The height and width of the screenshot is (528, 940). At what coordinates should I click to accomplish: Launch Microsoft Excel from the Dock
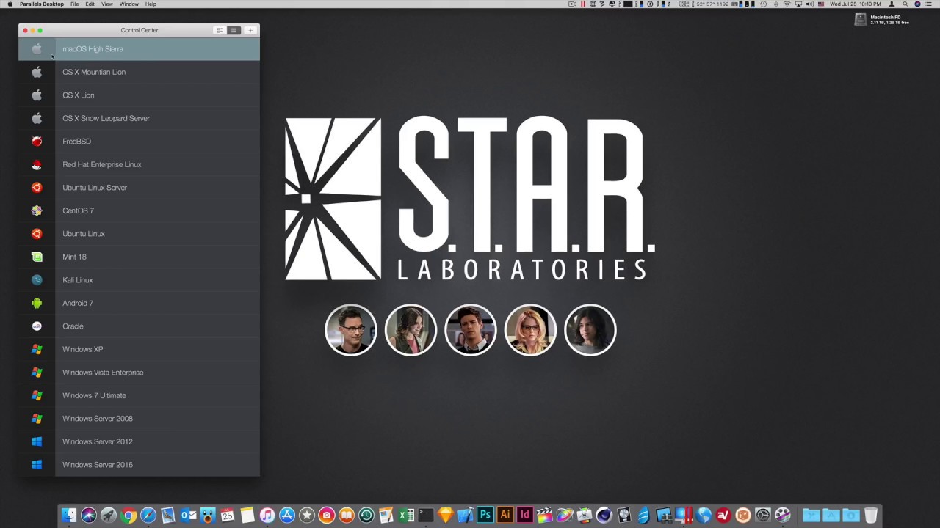[x=406, y=516]
